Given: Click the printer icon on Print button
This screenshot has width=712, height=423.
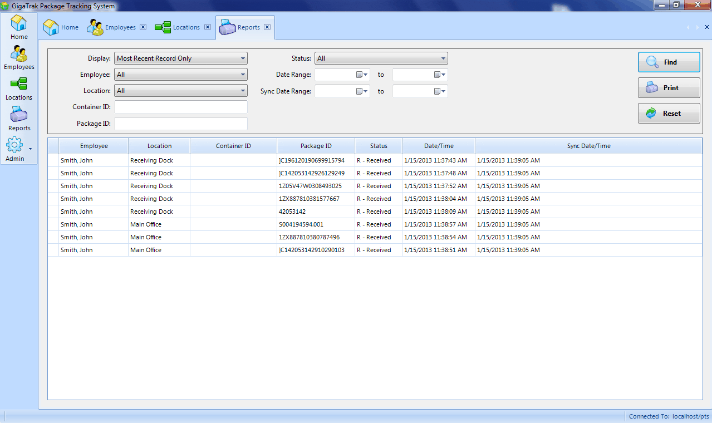Looking at the screenshot, I should click(x=651, y=87).
